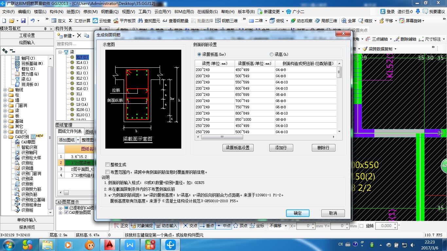This screenshot has height=251, width=447.
Task: Open 定义 definition tool
Action: (x=59, y=21)
